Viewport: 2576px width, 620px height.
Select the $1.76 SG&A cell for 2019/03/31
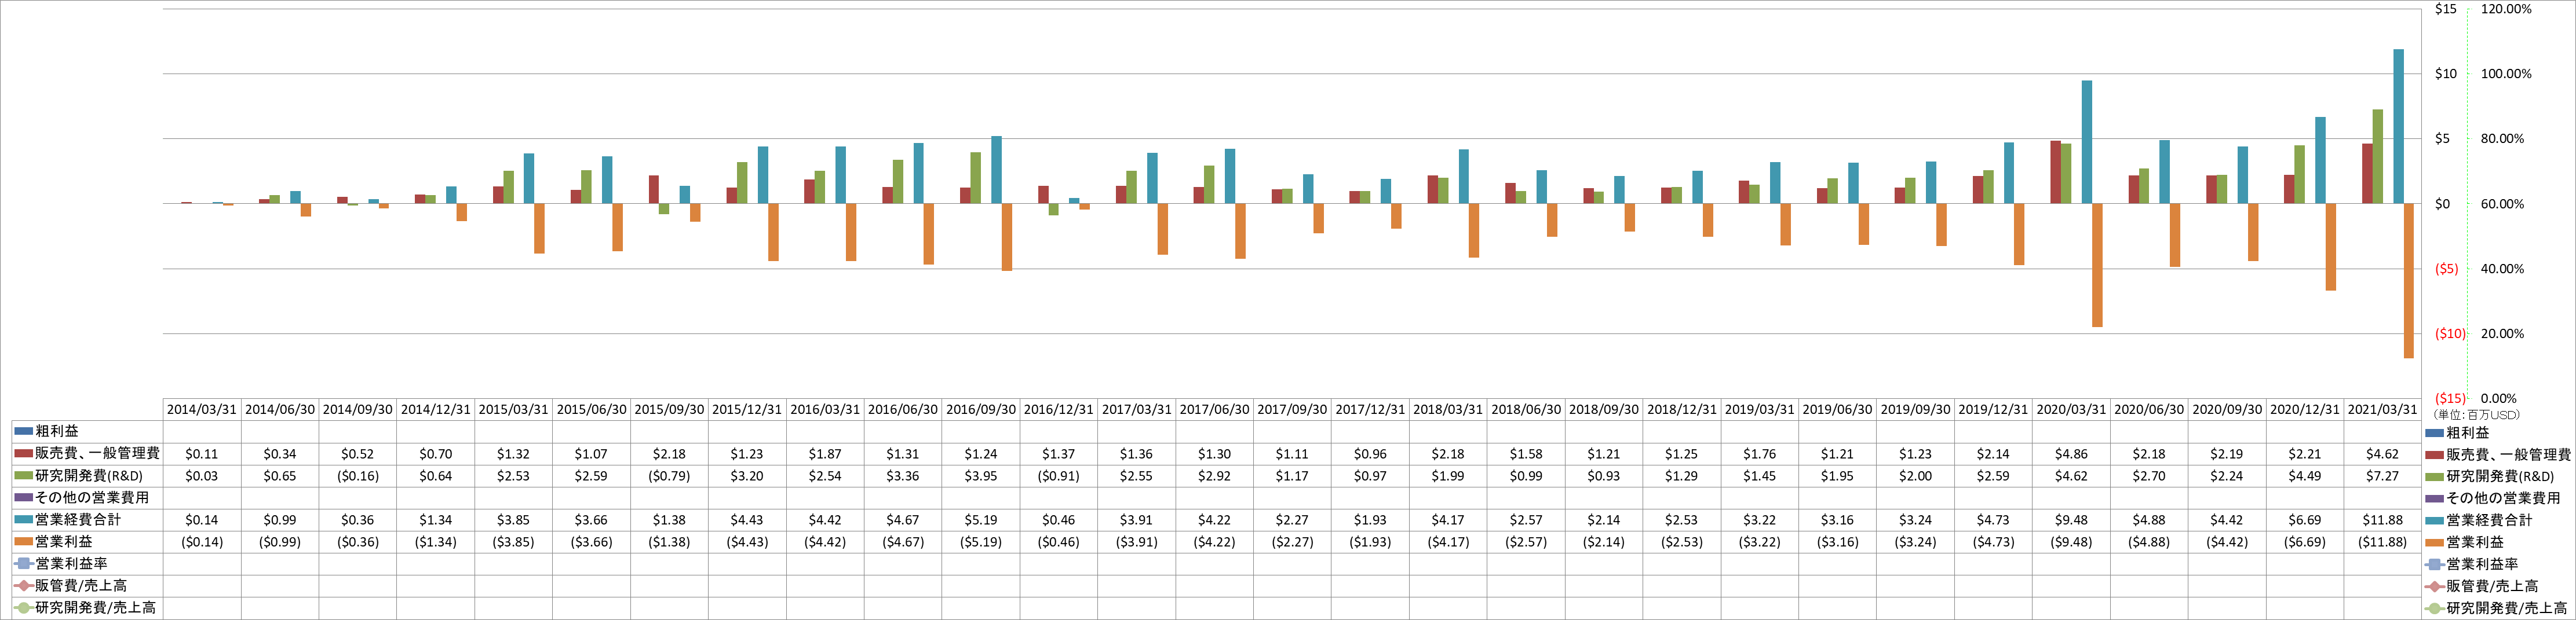pyautogui.click(x=1760, y=453)
